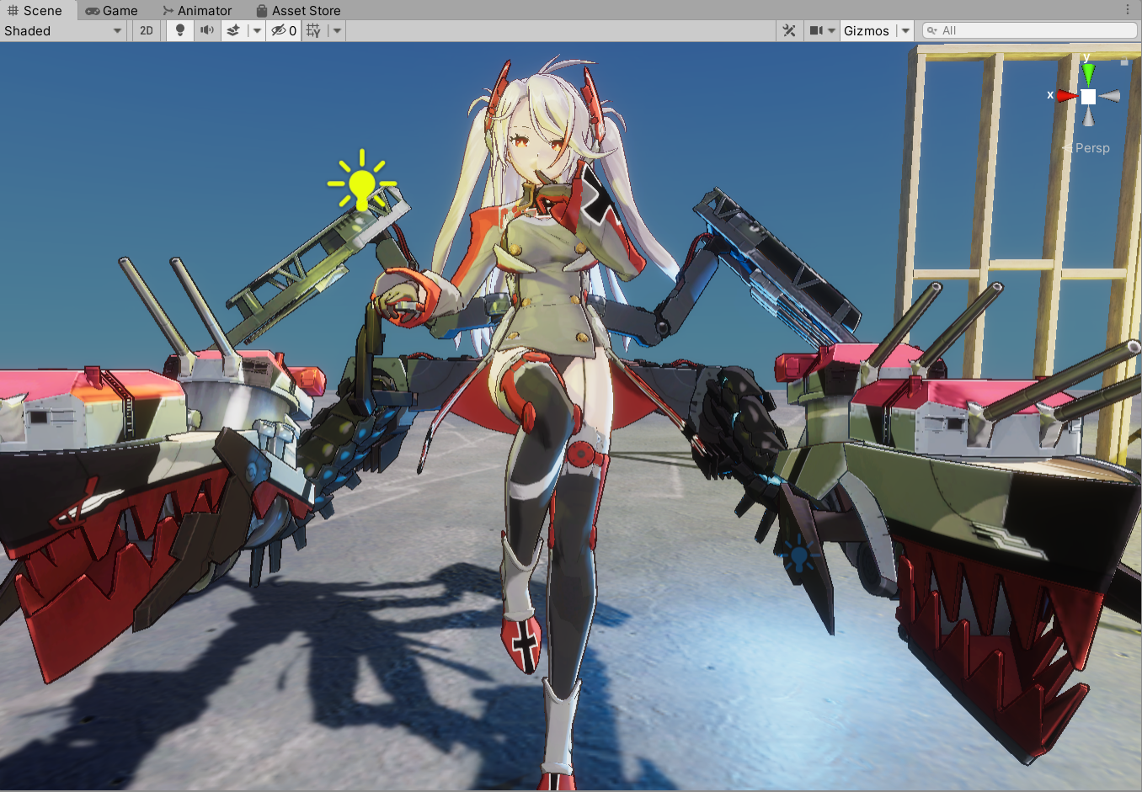Open the Asset Store tab

tap(298, 10)
